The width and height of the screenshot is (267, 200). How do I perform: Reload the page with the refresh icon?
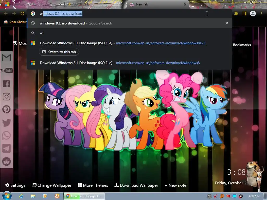(x=22, y=14)
